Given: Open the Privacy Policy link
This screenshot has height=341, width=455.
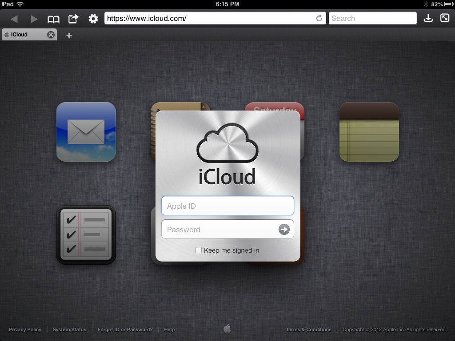Looking at the screenshot, I should coord(25,329).
